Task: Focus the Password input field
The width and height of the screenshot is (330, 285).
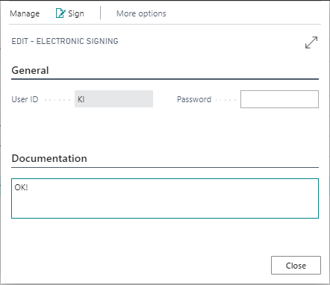Action: point(279,99)
